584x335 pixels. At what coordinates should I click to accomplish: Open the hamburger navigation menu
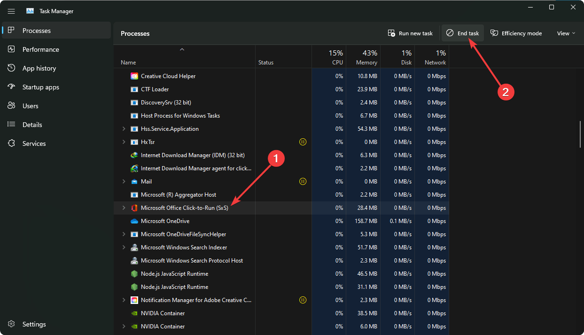coord(11,11)
